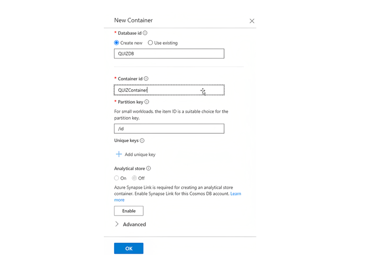Click the plus icon to add unique key
365x274 pixels.
click(x=119, y=154)
